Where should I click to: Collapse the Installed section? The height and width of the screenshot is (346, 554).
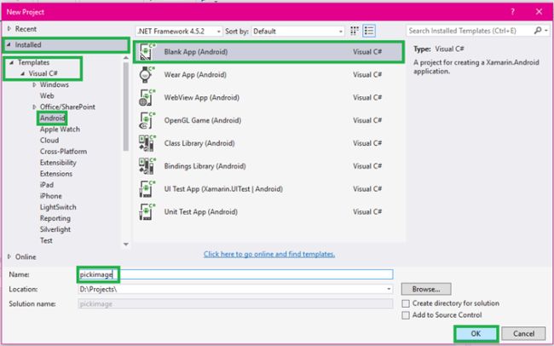[x=9, y=44]
